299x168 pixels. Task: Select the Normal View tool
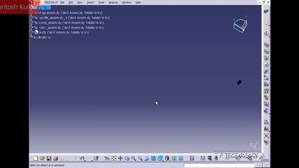coord(147,158)
